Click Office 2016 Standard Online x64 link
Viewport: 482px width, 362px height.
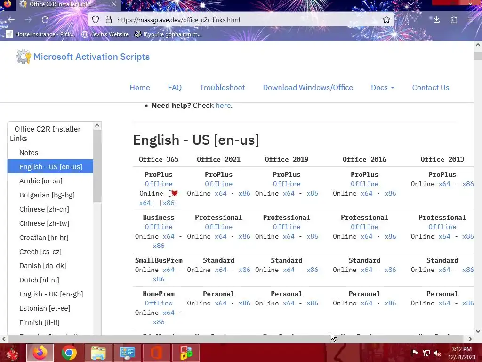(x=366, y=270)
